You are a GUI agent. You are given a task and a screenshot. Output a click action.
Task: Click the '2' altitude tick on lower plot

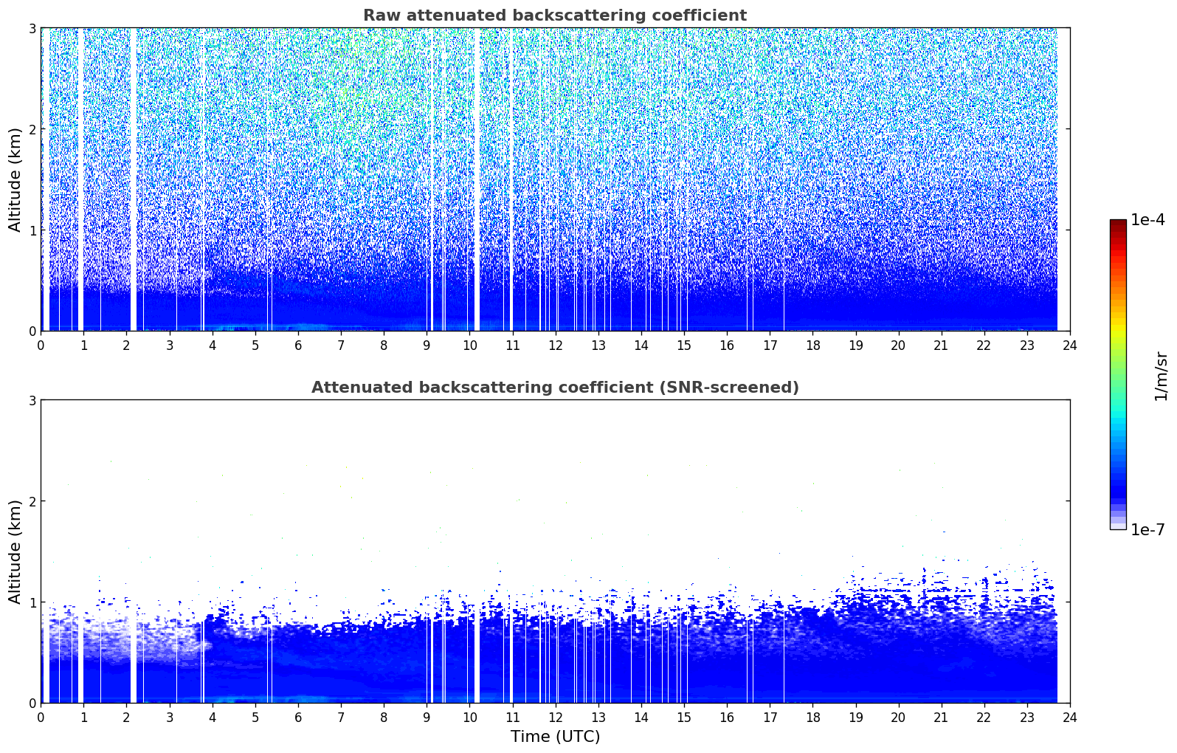tap(32, 501)
